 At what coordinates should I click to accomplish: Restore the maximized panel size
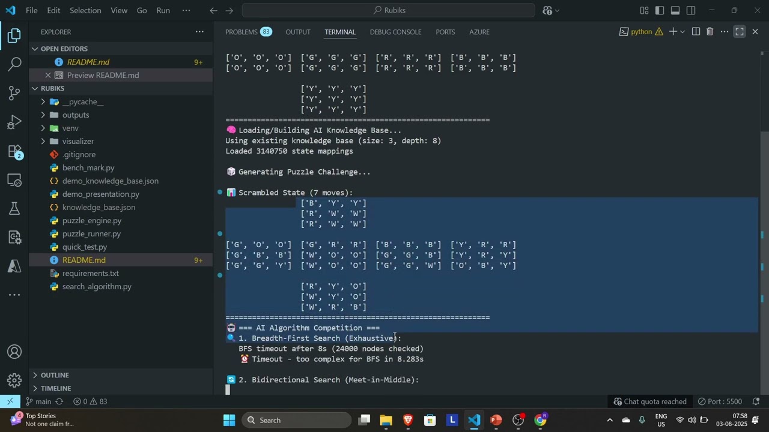click(740, 32)
